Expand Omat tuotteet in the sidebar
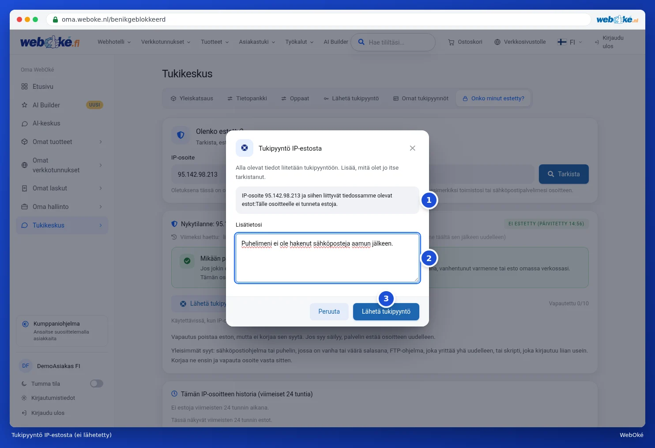The height and width of the screenshot is (448, 655). tap(62, 142)
